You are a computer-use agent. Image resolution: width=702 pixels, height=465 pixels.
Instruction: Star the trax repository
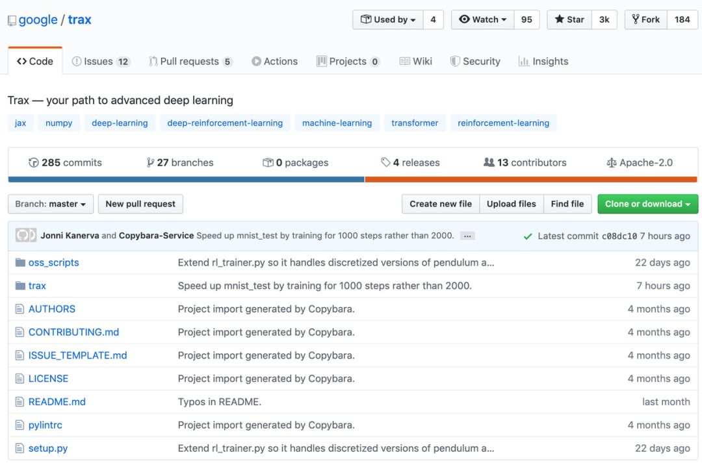pyautogui.click(x=569, y=19)
